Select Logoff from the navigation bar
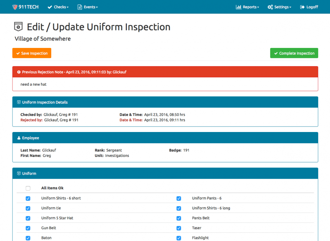Screen dimensions: 330x241 tap(309, 6)
